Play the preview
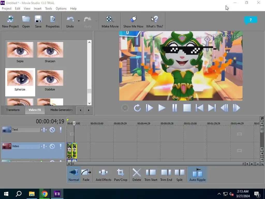 pyautogui.click(x=162, y=108)
